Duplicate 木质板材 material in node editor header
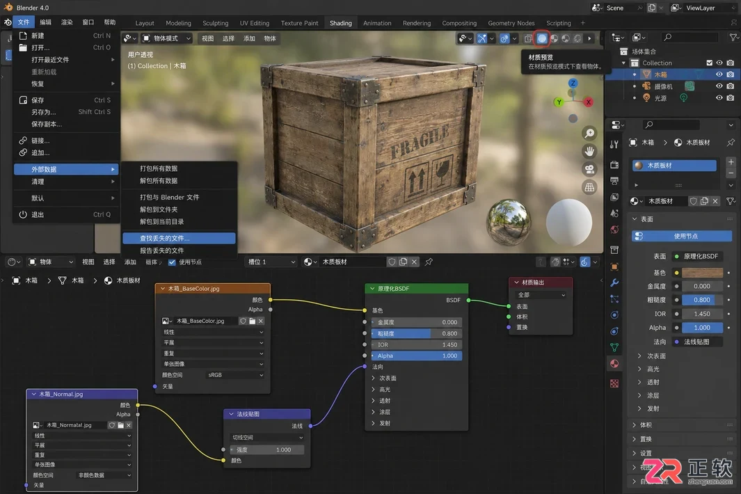The height and width of the screenshot is (494, 741). tap(403, 262)
